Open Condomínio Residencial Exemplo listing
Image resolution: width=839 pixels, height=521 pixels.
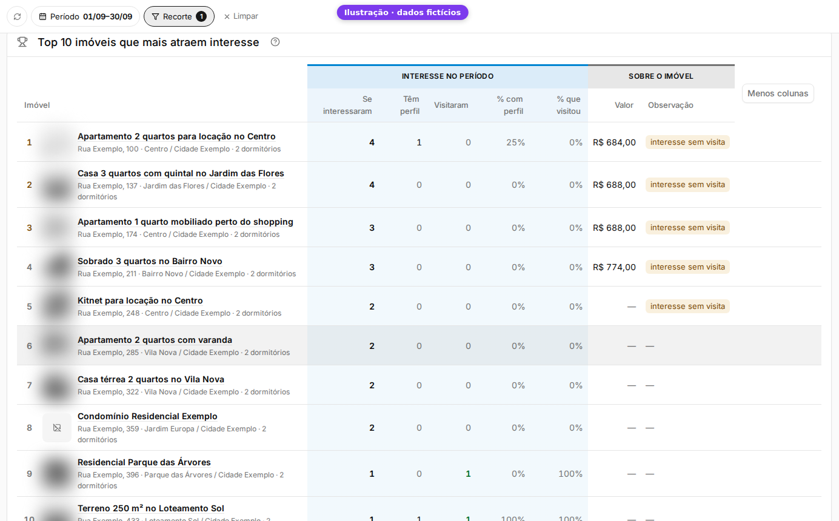(x=147, y=416)
